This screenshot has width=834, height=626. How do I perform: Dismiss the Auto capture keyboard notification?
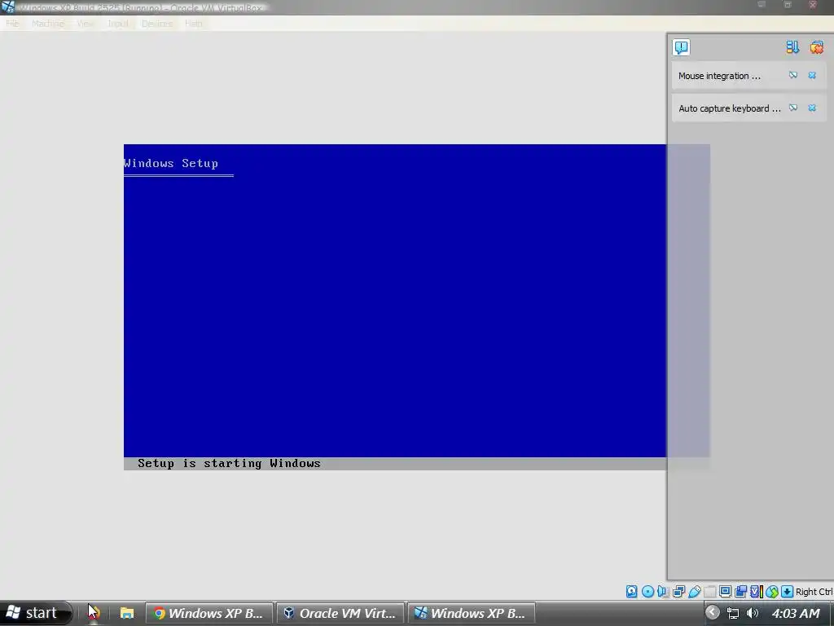point(812,108)
